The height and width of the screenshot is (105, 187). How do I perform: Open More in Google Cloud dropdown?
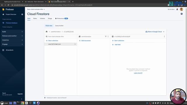(x=155, y=32)
